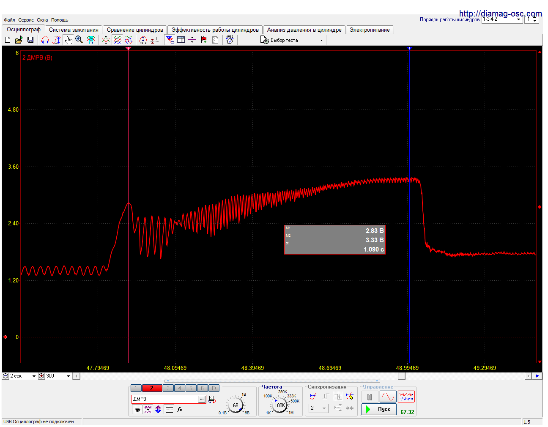Viewport: 548px width, 427px height.
Task: Open the Сервис menu
Action: coord(26,20)
